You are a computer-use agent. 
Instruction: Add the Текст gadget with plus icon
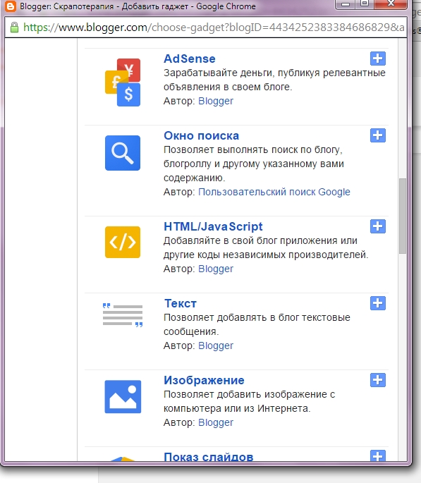point(378,303)
